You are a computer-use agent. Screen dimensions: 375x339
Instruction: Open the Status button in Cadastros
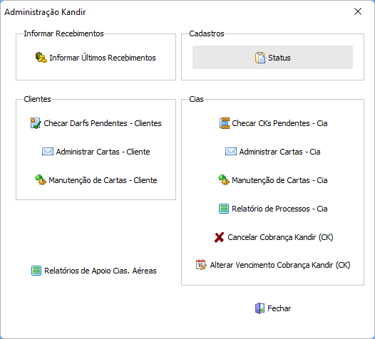coord(272,58)
